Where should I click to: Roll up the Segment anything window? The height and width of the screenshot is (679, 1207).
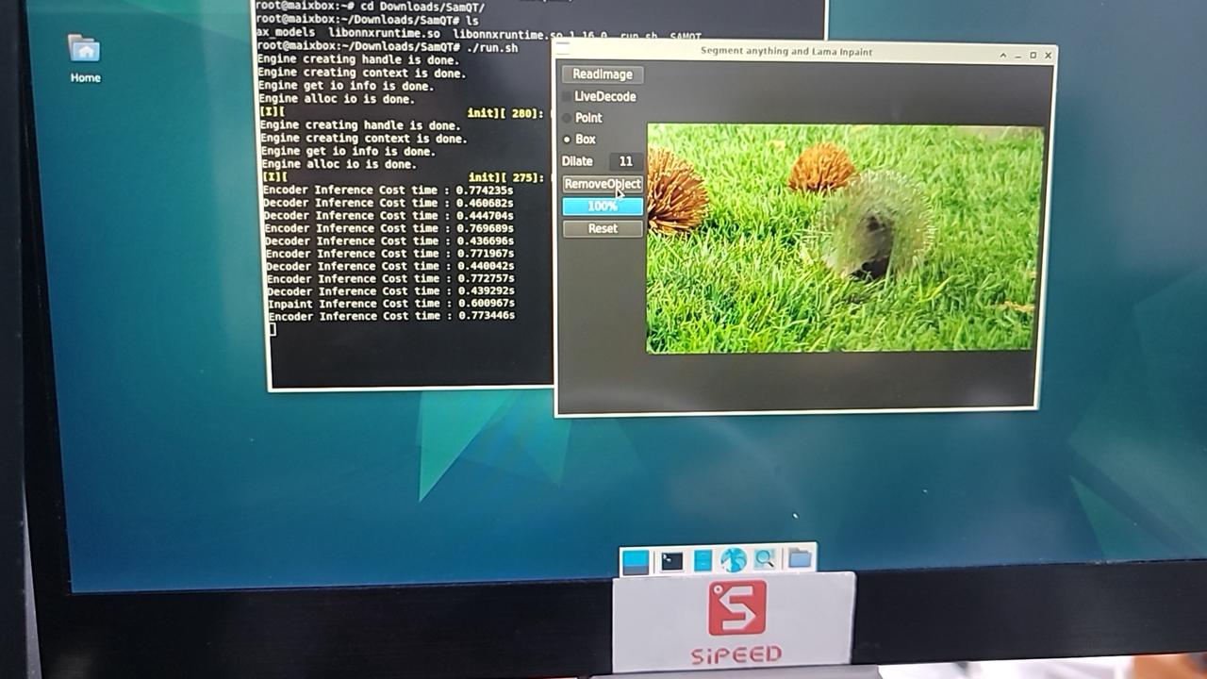tap(1002, 56)
